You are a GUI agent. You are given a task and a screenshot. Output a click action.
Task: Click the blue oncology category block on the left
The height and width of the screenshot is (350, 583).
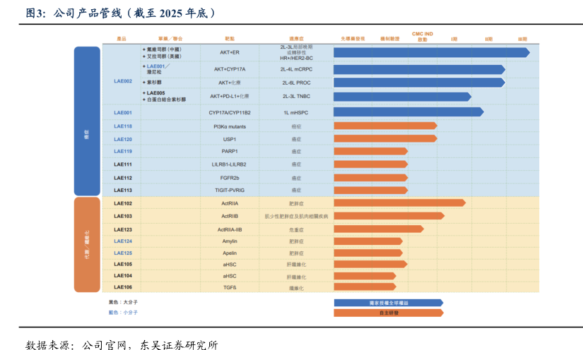(88, 121)
